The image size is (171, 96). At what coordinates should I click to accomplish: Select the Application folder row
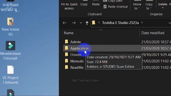117,48
